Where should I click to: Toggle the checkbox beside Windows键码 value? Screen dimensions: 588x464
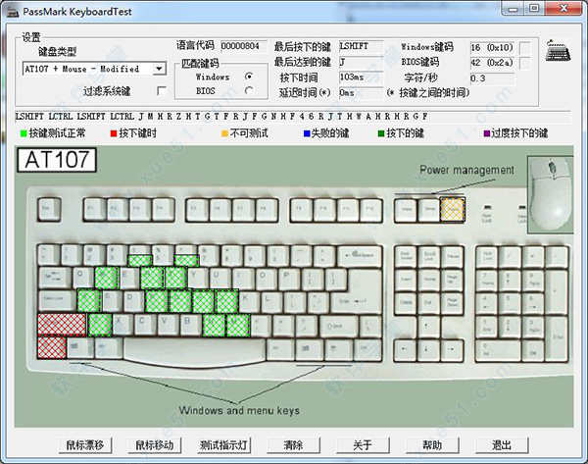click(525, 48)
